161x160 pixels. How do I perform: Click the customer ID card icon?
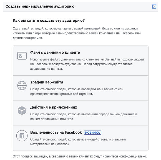tap(22, 56)
